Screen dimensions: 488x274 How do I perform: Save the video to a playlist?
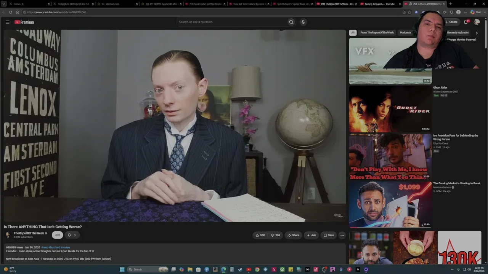pos(329,235)
